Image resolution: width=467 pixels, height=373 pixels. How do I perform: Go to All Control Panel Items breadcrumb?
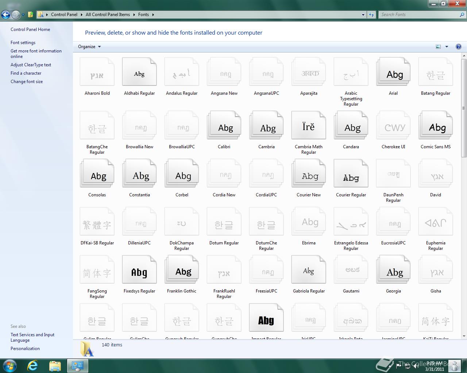pos(108,15)
